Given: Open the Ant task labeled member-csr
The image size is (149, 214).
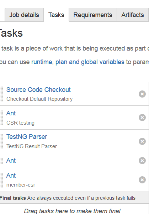Looking at the screenshot, I should (11, 176).
